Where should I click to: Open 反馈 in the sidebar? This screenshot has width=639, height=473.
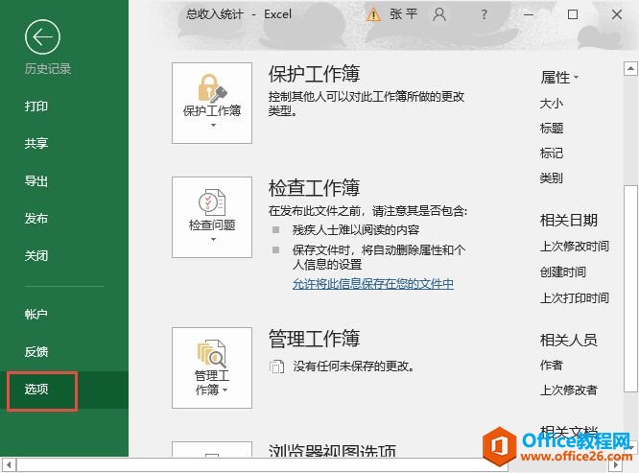pos(36,351)
